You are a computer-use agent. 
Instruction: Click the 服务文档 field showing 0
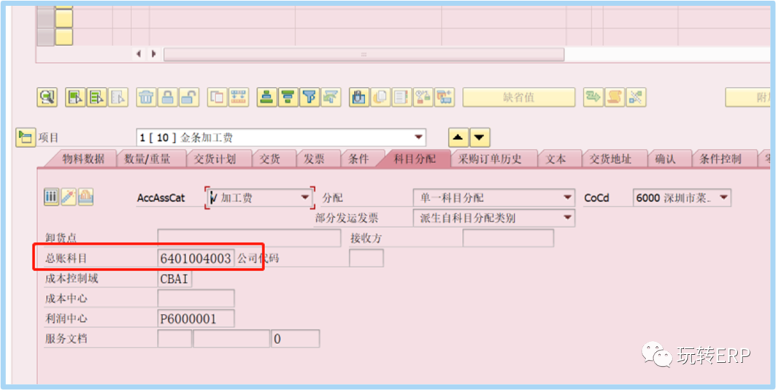295,339
